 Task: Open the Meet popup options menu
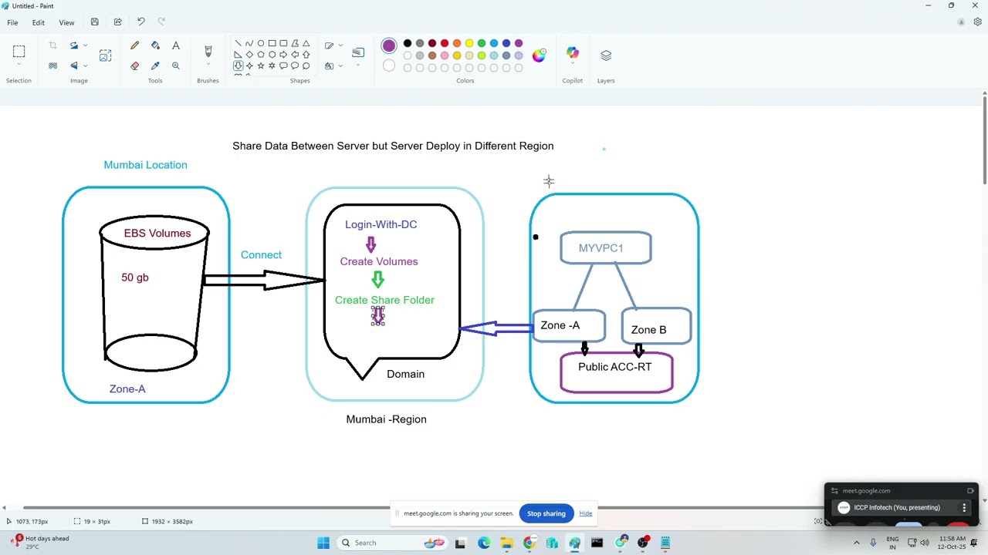(x=964, y=507)
